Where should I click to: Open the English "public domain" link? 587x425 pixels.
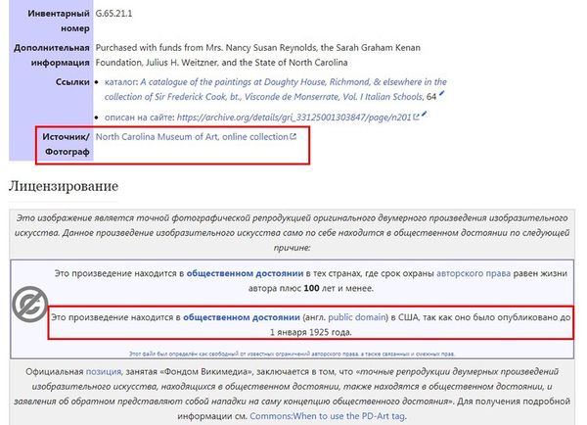[356, 317]
